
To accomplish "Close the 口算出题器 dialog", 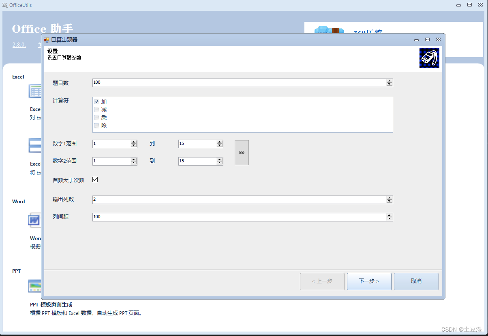I will (x=438, y=40).
